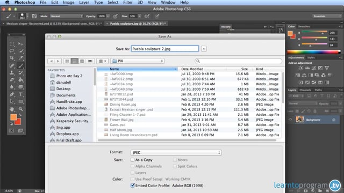Open the Format JPEG dropdown
Image resolution: width=344 pixels, height=193 pixels.
[x=176, y=152]
